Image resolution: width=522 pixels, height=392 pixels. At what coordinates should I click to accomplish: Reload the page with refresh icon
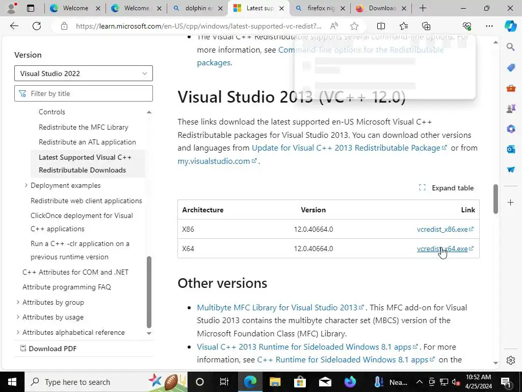pos(37,26)
